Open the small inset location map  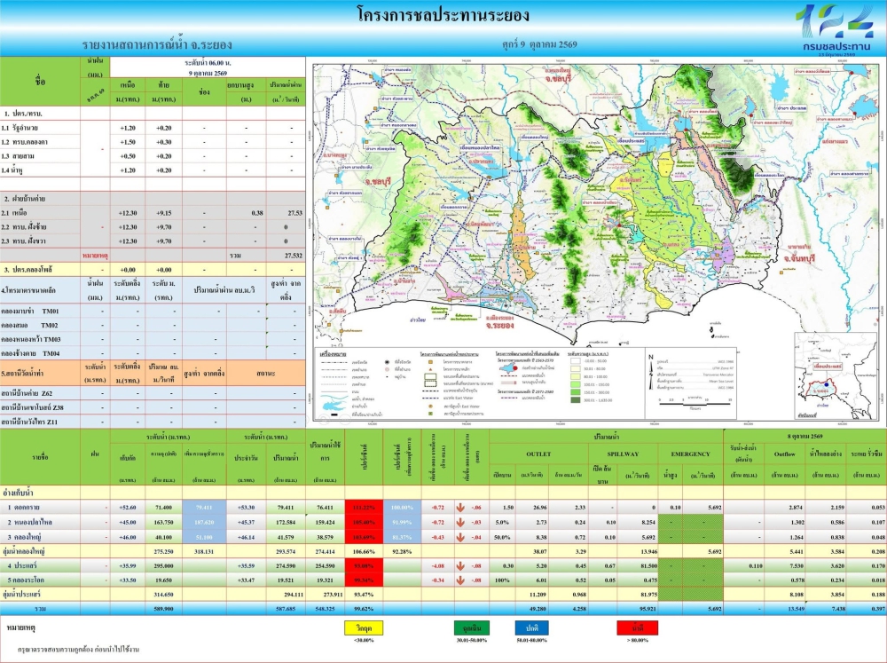(836, 376)
